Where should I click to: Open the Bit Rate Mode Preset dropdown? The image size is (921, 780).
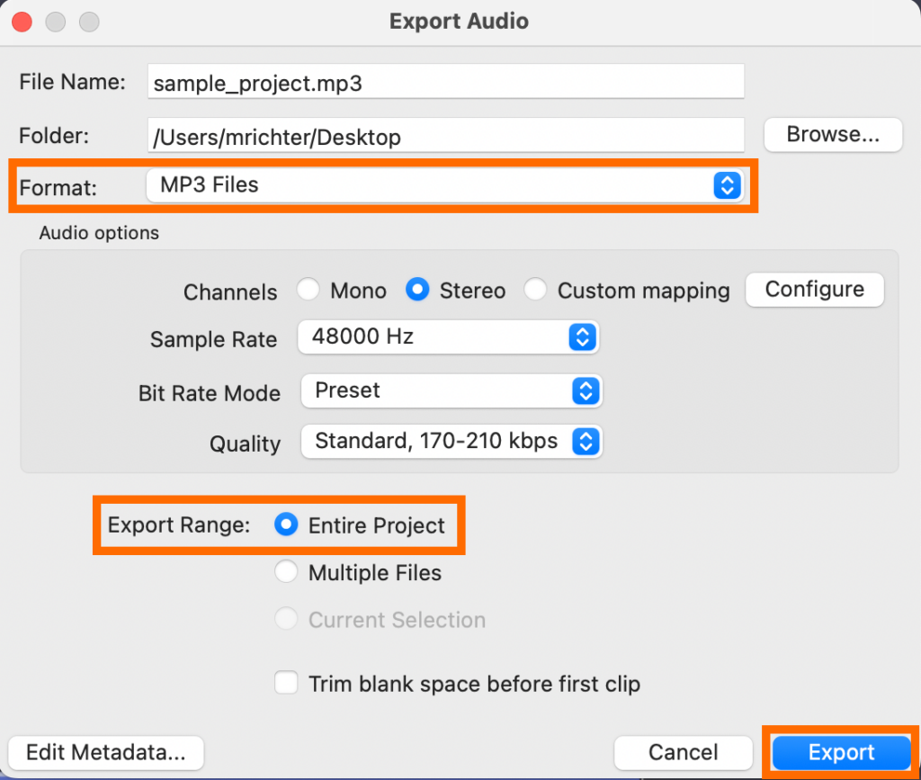tap(450, 391)
